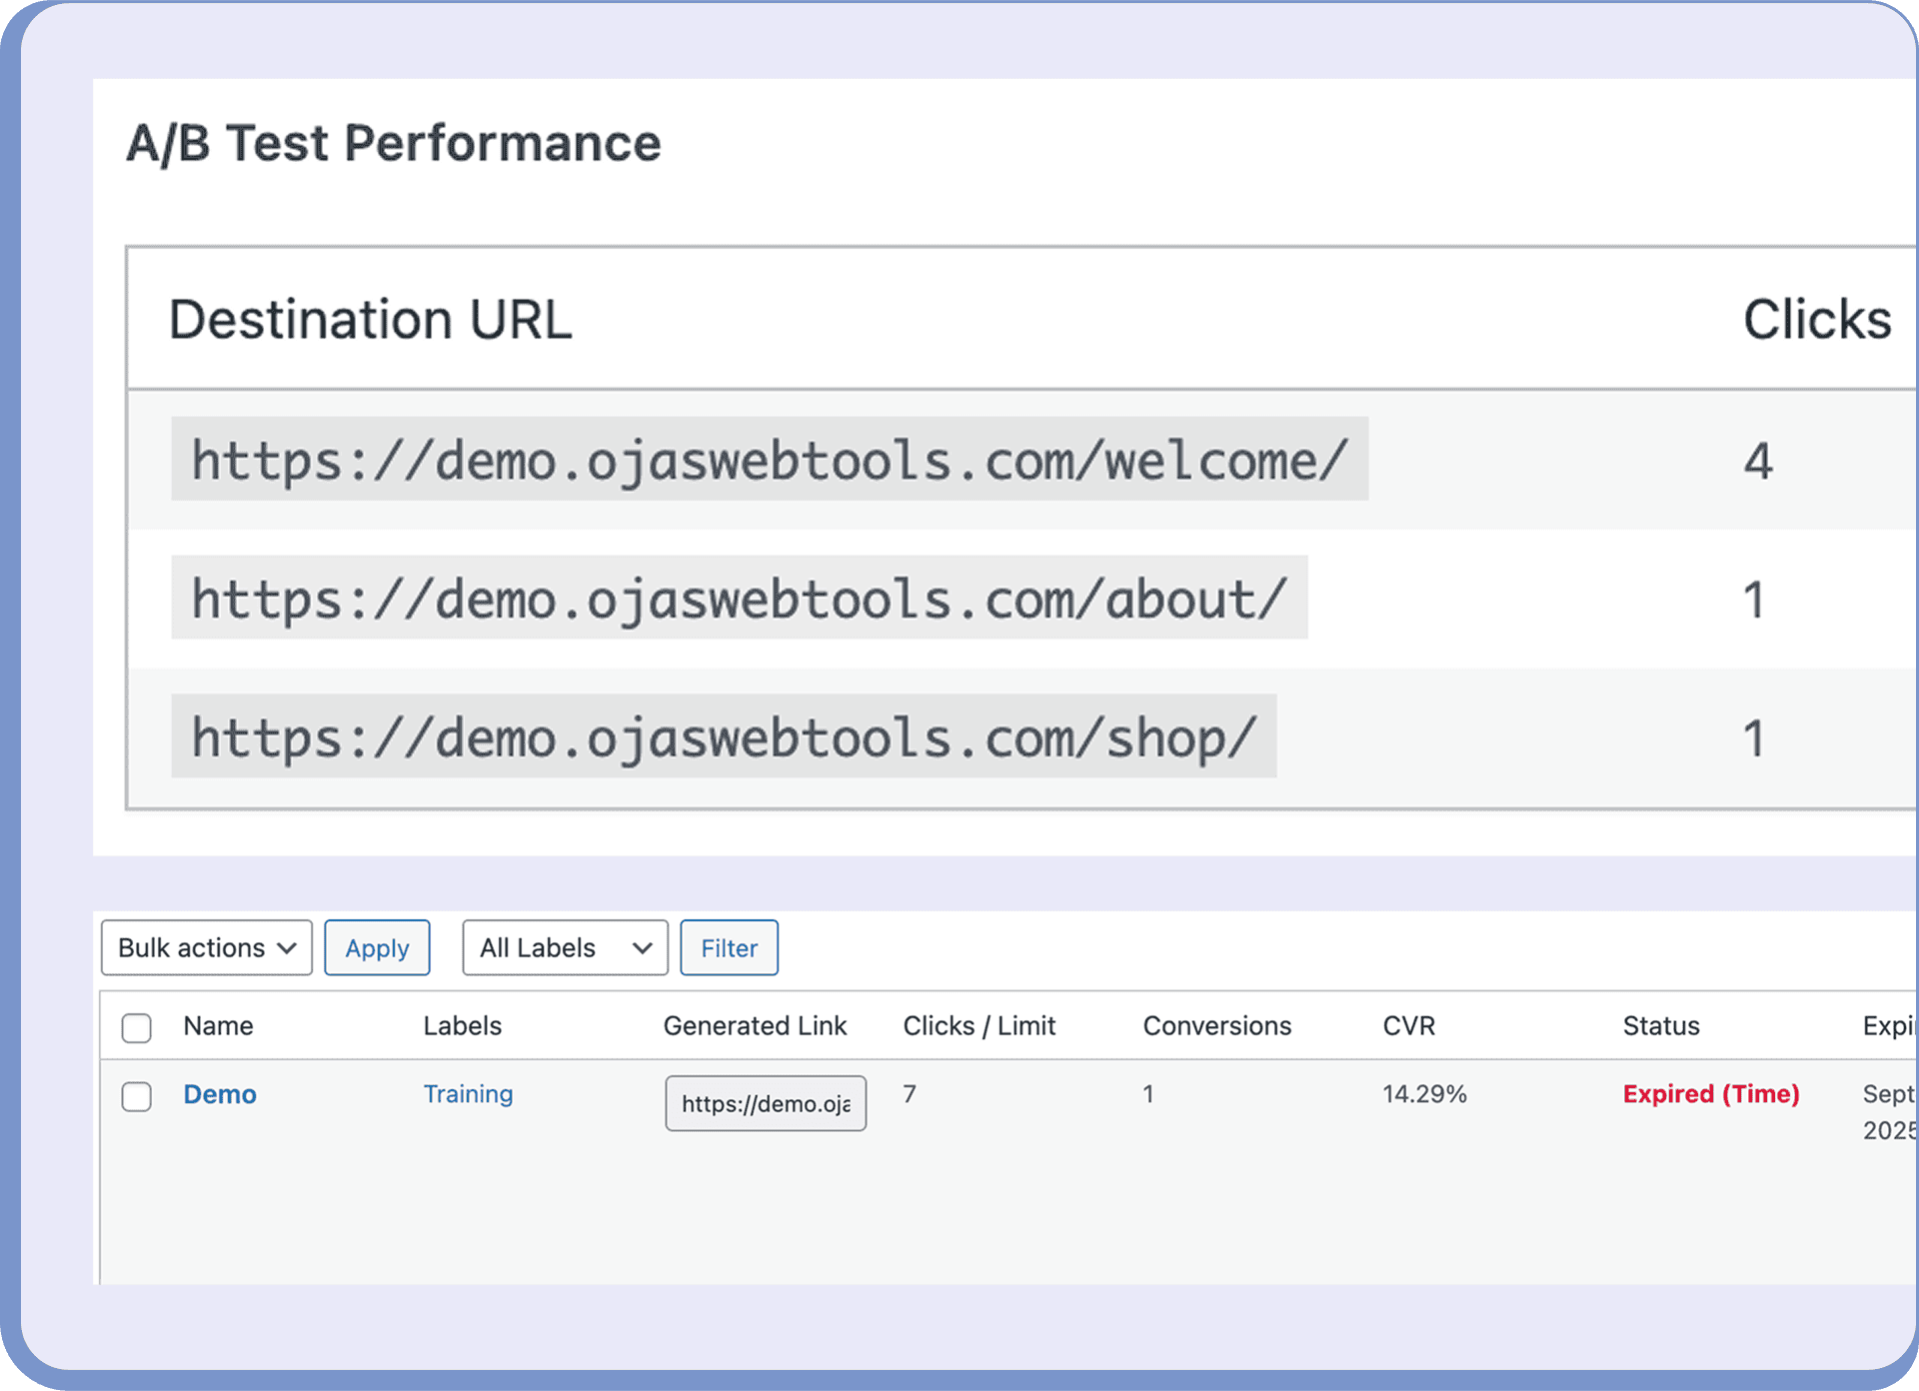The width and height of the screenshot is (1919, 1391).
Task: Sort by the Name column header
Action: (218, 1025)
